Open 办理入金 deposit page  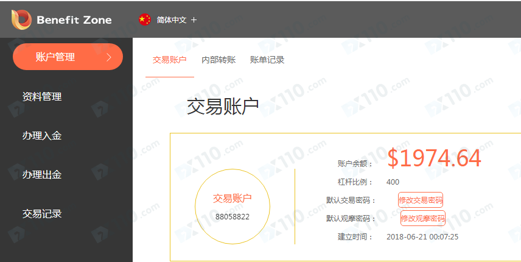coord(42,135)
